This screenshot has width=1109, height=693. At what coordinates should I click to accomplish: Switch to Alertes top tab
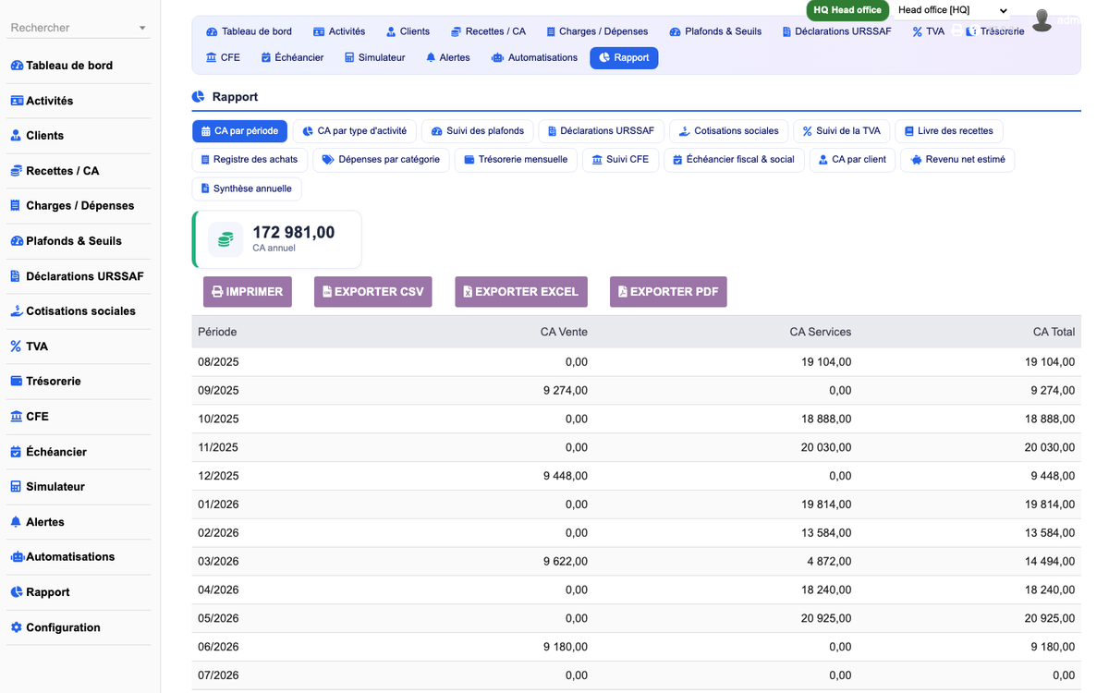(x=447, y=57)
